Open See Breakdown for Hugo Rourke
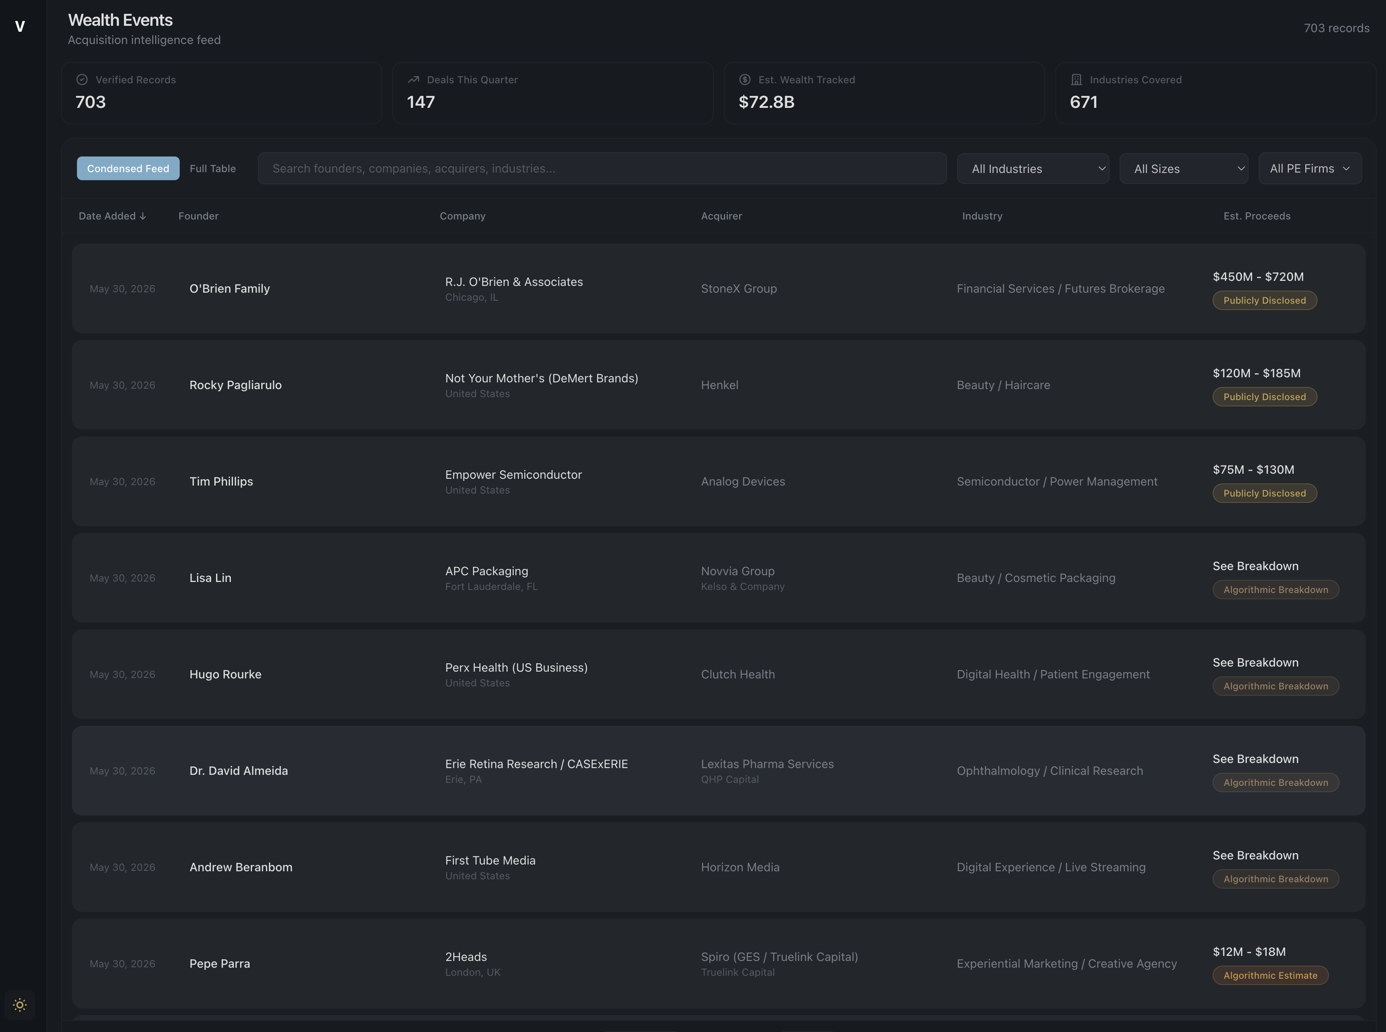Image resolution: width=1386 pixels, height=1032 pixels. (x=1255, y=662)
